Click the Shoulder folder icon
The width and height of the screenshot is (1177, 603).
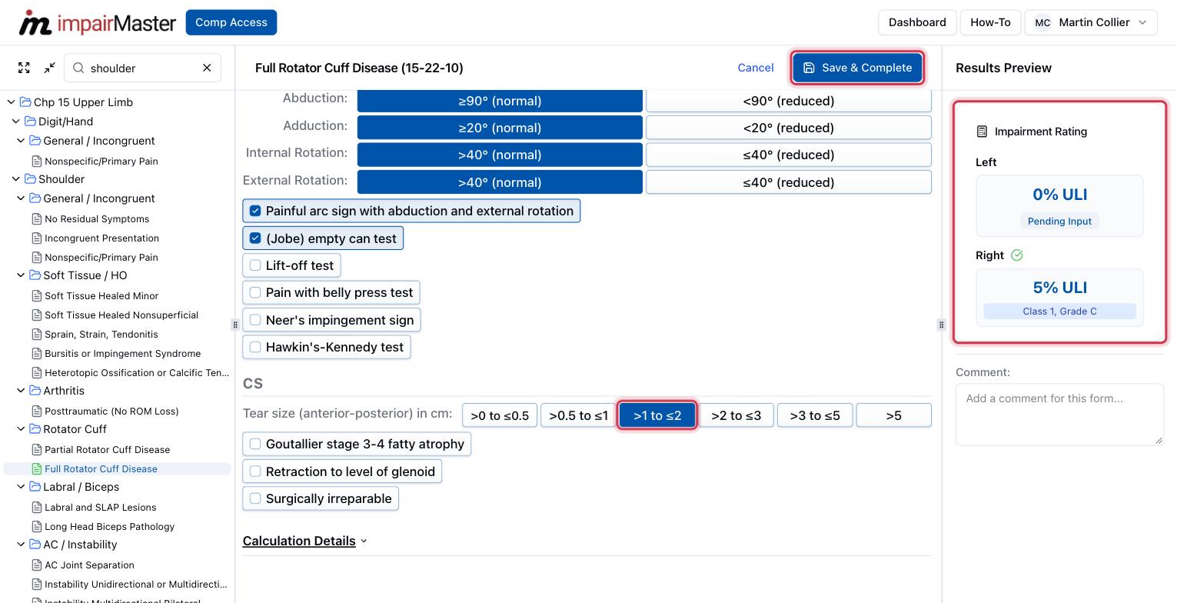(30, 179)
